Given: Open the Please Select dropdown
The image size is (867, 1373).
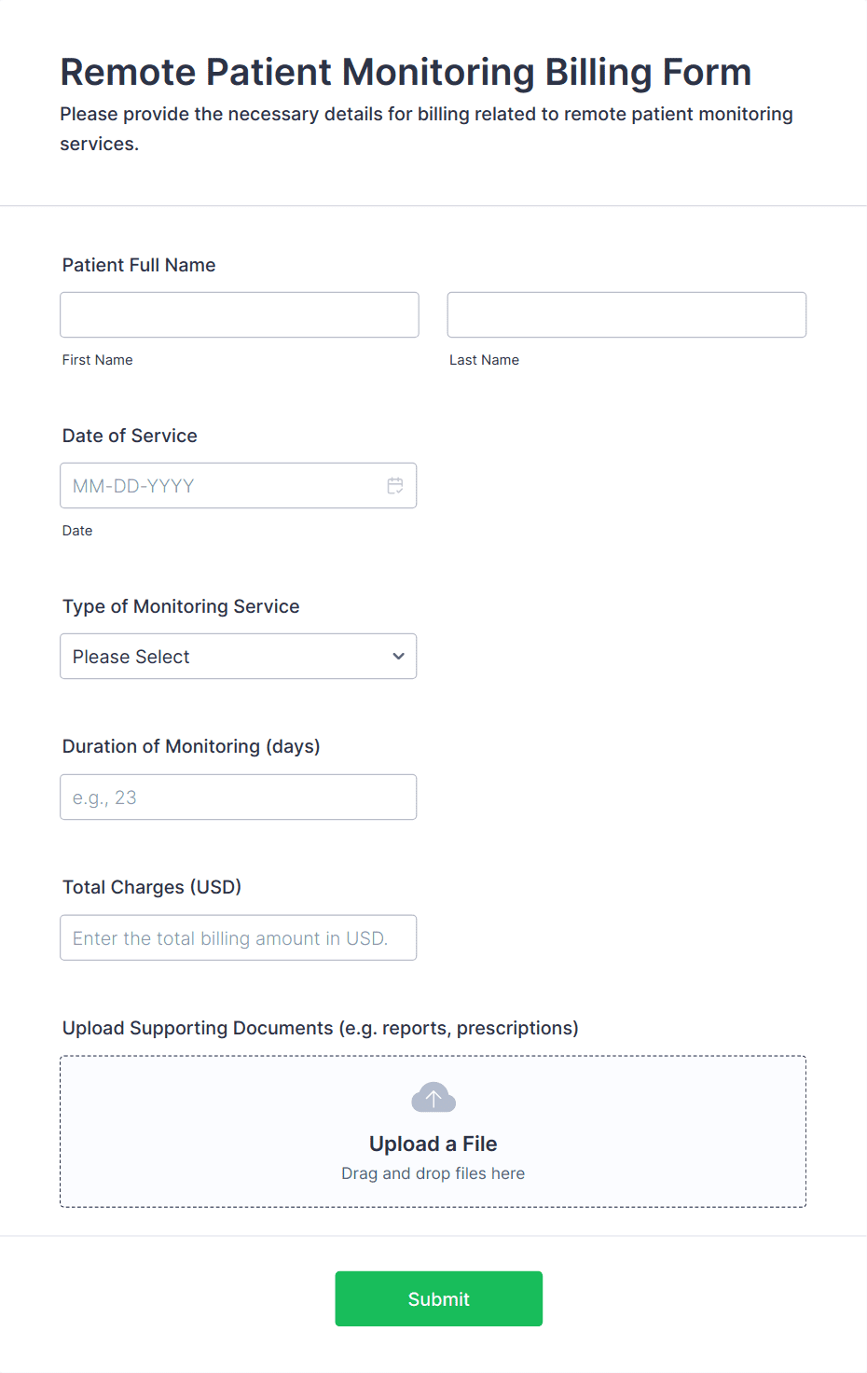Looking at the screenshot, I should [239, 657].
